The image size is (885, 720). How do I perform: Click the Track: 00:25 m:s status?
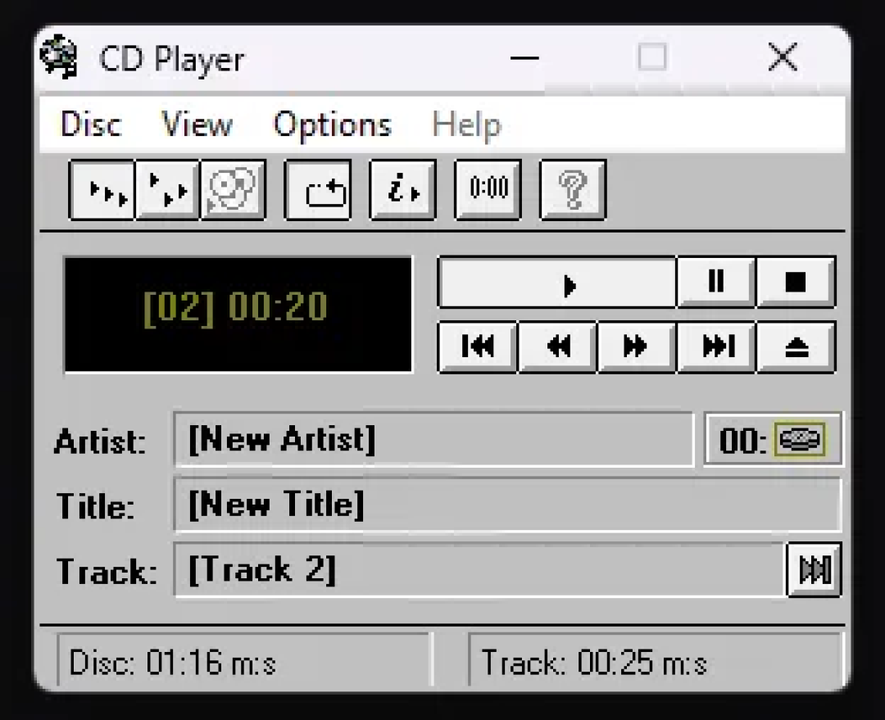point(655,661)
